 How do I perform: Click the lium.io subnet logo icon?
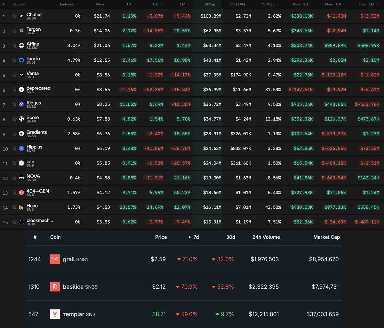point(21,60)
